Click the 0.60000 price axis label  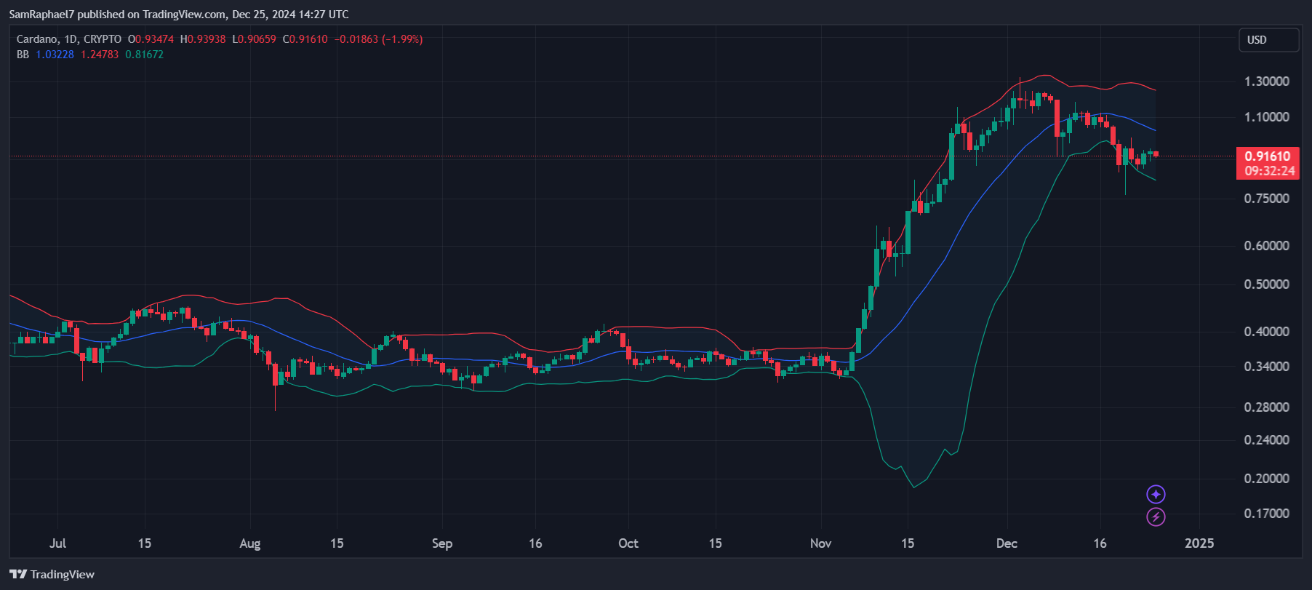pyautogui.click(x=1266, y=246)
